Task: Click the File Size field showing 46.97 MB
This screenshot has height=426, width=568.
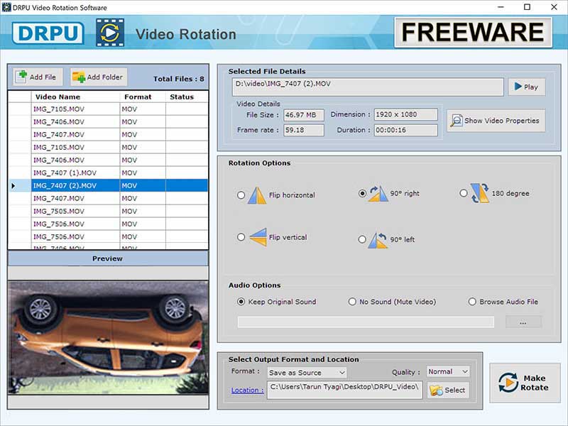Action: [304, 115]
